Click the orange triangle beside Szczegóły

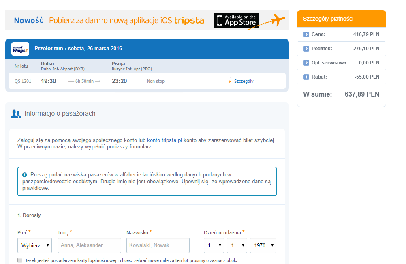click(x=230, y=82)
